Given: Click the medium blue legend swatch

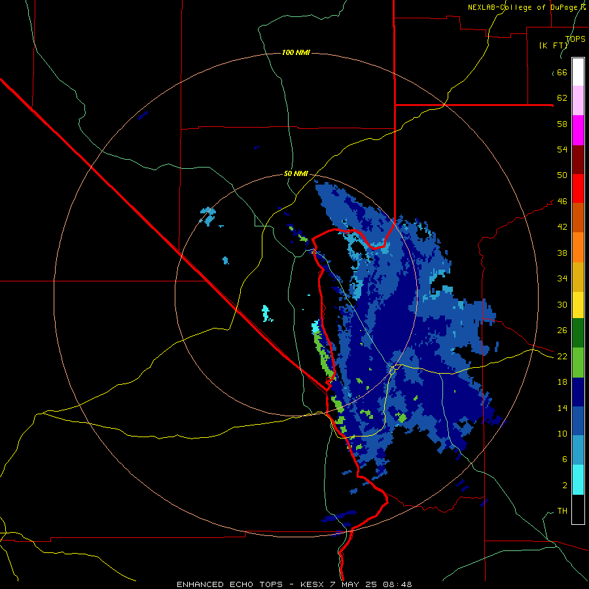Looking at the screenshot, I should (578, 421).
